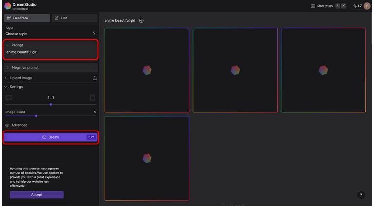The height and width of the screenshot is (206, 374).
Task: Toggle the Advanced settings eye icon
Action: pyautogui.click(x=7, y=125)
